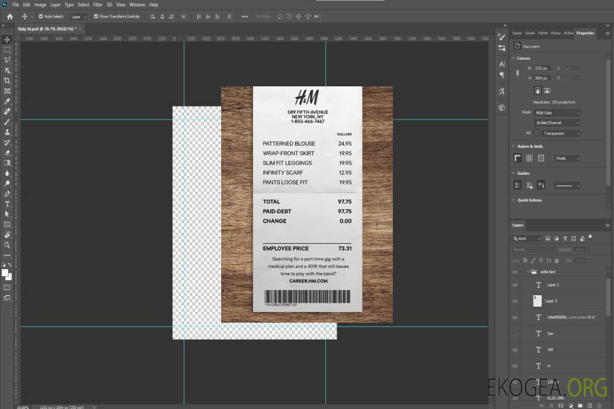This screenshot has height=409, width=614.
Task: Select the Move tool in the toolbox
Action: (x=7, y=40)
